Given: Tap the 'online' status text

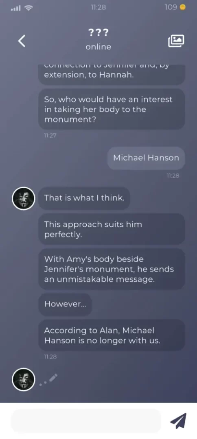Looking at the screenshot, I should 98,47.
